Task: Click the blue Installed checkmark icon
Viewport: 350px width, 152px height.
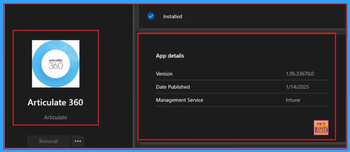Action: coord(151,16)
